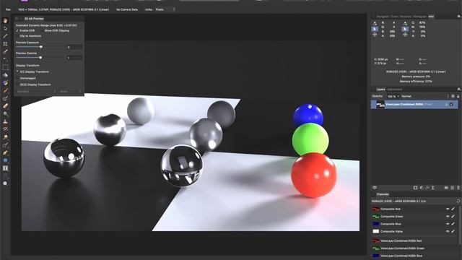The width and height of the screenshot is (462, 260).
Task: Toggle ViewLayer.Combined.RGBA layer visibility checkbox
Action: (452, 104)
